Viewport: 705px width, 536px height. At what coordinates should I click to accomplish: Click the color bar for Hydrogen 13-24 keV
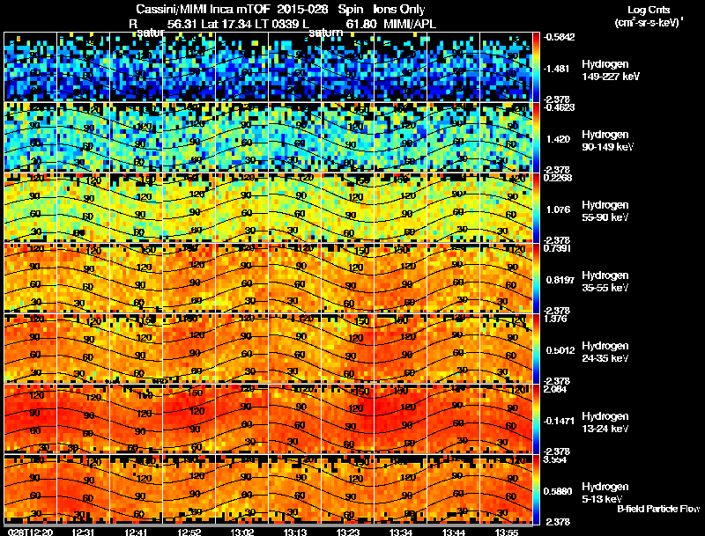point(538,419)
